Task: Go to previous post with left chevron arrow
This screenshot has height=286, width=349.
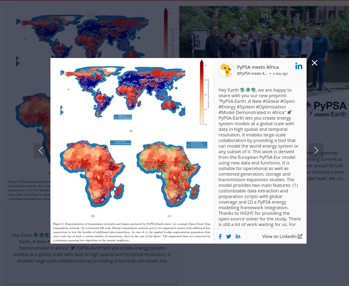Action: (x=41, y=150)
